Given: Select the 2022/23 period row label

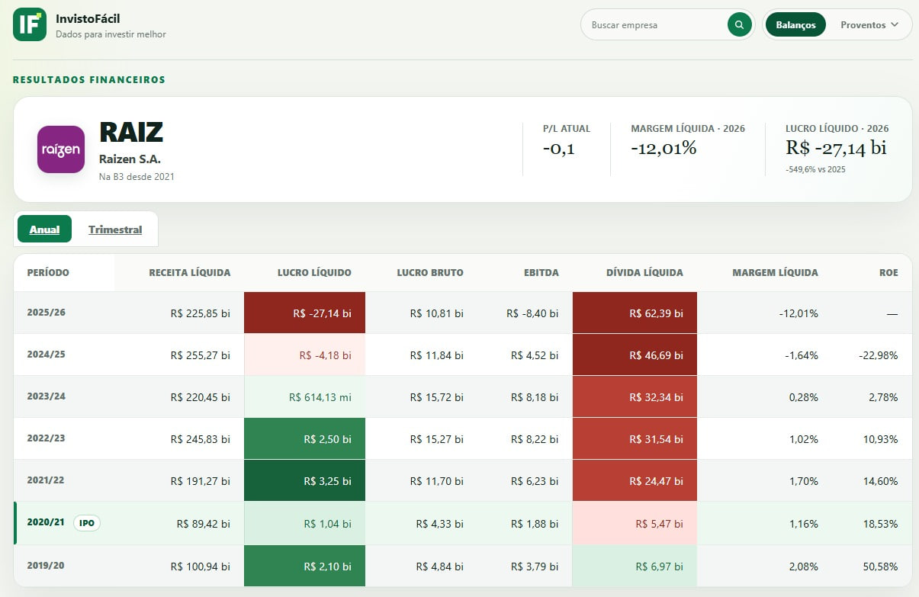Looking at the screenshot, I should (x=46, y=438).
